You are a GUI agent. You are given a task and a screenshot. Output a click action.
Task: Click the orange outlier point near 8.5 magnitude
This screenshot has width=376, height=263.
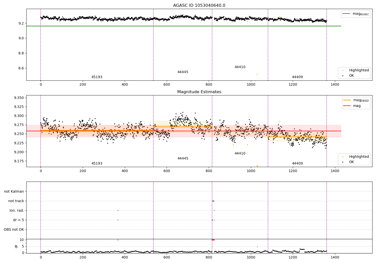[257, 74]
